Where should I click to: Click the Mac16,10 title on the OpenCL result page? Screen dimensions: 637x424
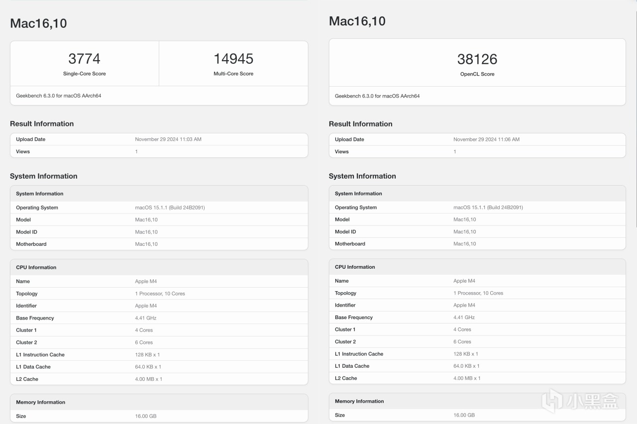coord(357,21)
